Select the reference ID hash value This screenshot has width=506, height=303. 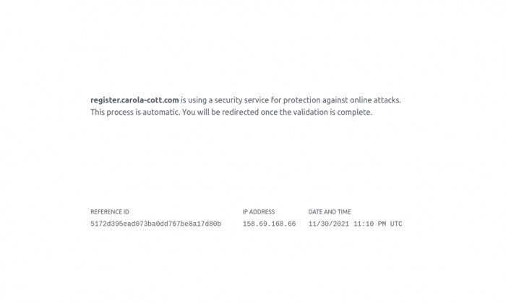coord(156,224)
